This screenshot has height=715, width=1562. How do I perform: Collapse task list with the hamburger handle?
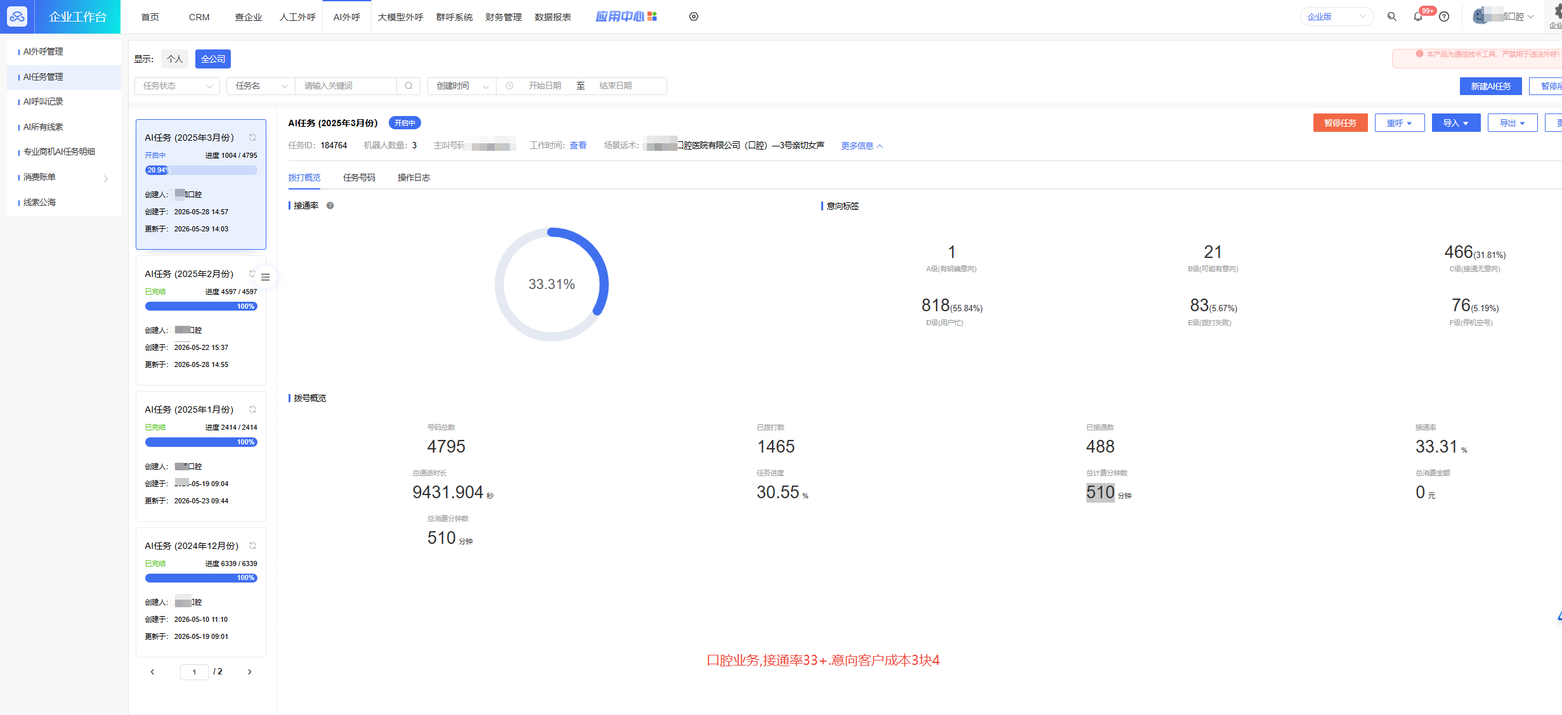pos(266,277)
